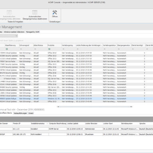The width and height of the screenshot is (153, 153).
Task: Select the Feature Packs row
Action: 76,78
